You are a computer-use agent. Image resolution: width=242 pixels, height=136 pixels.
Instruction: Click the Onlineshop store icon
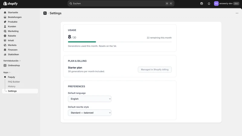click(5, 65)
